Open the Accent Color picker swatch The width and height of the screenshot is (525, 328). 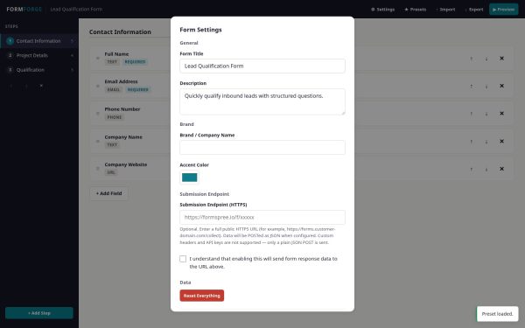pos(190,178)
